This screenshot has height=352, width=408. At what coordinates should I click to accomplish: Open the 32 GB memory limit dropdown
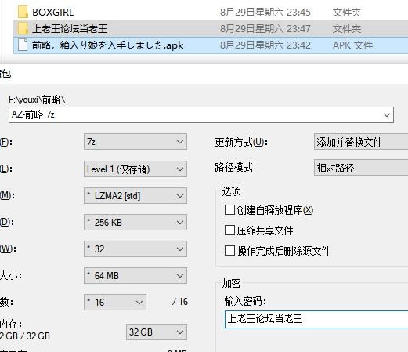[157, 332]
